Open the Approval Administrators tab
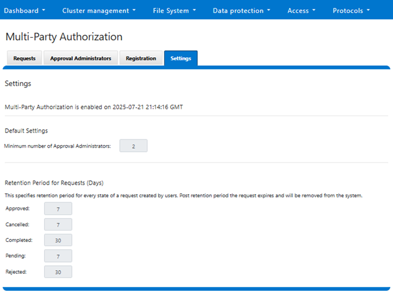 point(81,58)
